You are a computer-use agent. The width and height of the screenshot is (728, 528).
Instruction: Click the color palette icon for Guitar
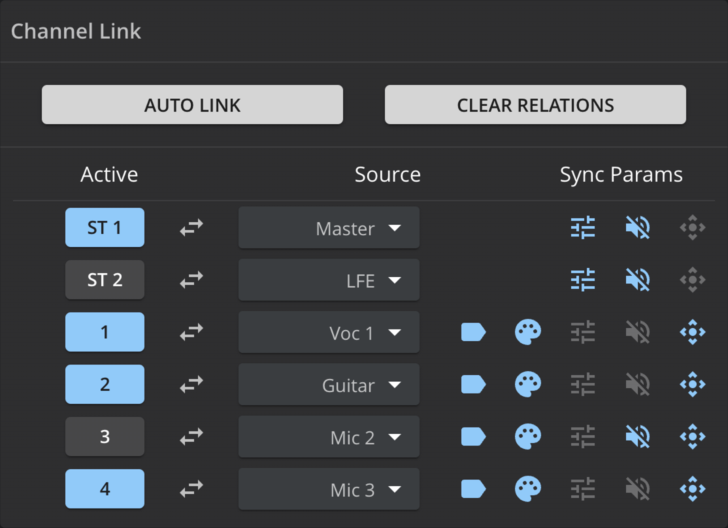pyautogui.click(x=527, y=384)
